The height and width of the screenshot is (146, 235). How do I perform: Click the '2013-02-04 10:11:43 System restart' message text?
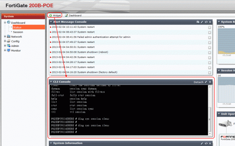pyautogui.click(x=73, y=27)
